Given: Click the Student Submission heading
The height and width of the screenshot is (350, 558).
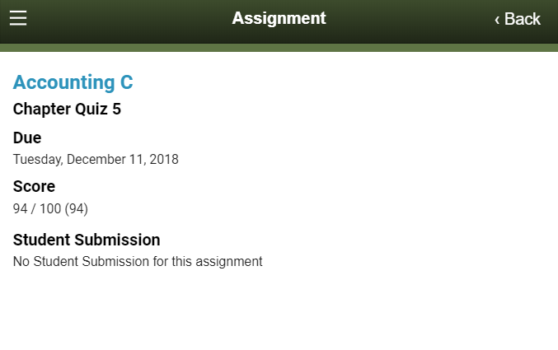Looking at the screenshot, I should [87, 240].
